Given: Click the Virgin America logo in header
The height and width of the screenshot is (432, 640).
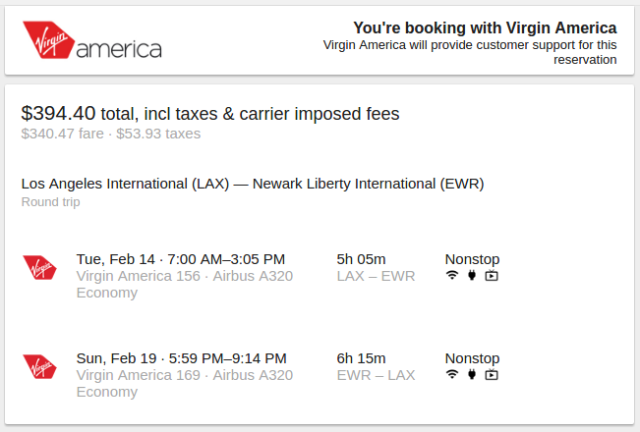Looking at the screenshot, I should click(x=91, y=40).
